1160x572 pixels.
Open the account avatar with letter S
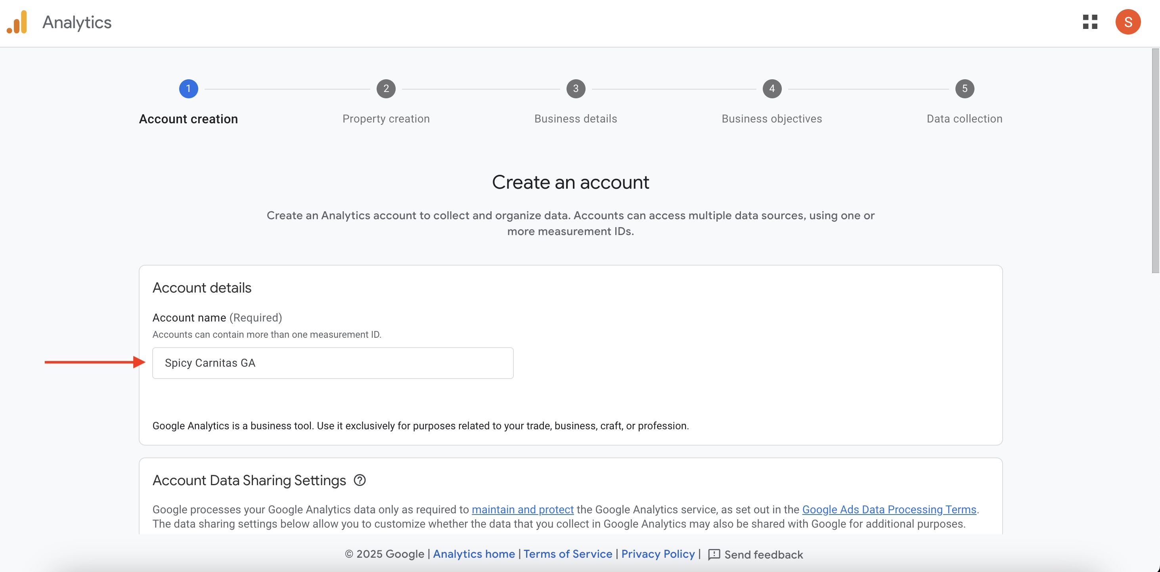(x=1127, y=22)
